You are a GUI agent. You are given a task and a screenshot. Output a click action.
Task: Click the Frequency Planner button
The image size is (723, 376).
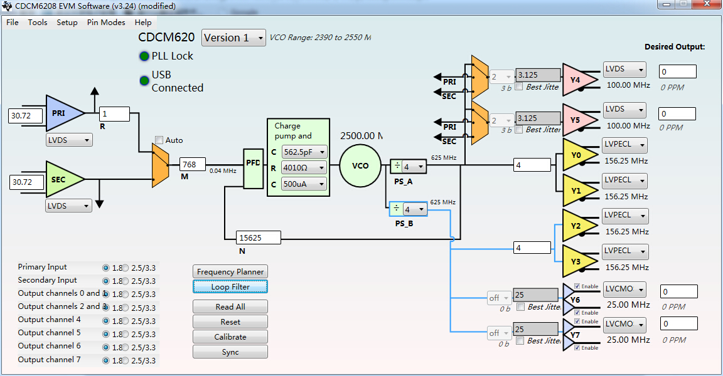point(230,271)
